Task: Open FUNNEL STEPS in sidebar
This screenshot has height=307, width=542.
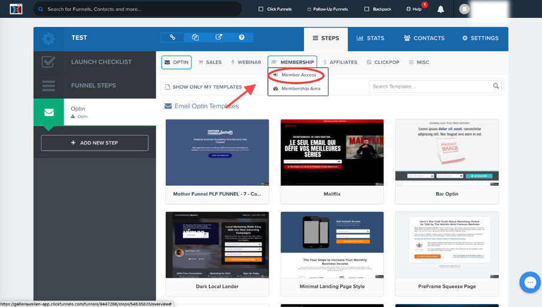Action: point(93,85)
